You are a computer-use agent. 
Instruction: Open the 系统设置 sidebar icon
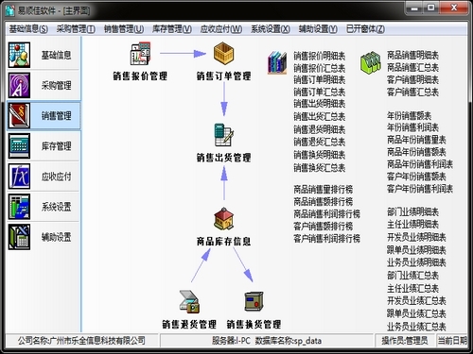19,207
